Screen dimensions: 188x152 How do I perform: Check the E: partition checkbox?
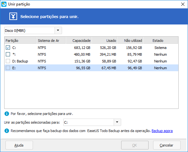8,68
